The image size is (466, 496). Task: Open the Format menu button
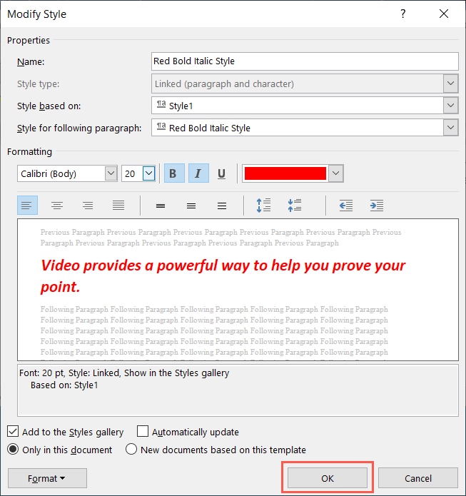point(47,478)
